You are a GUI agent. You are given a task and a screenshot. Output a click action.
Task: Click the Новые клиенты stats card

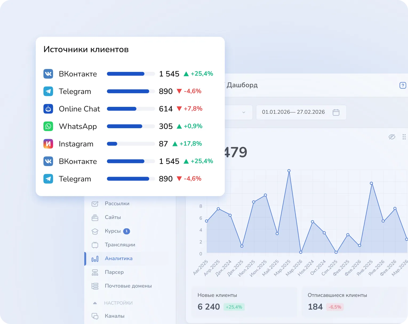point(244,302)
